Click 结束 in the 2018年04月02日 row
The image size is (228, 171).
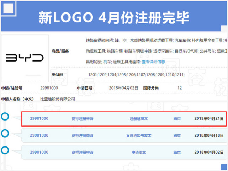click(x=177, y=153)
